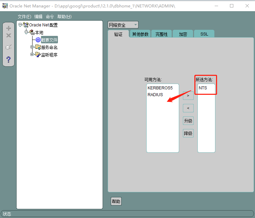Switch to the SSL tab
The image size is (255, 218).
coord(204,34)
